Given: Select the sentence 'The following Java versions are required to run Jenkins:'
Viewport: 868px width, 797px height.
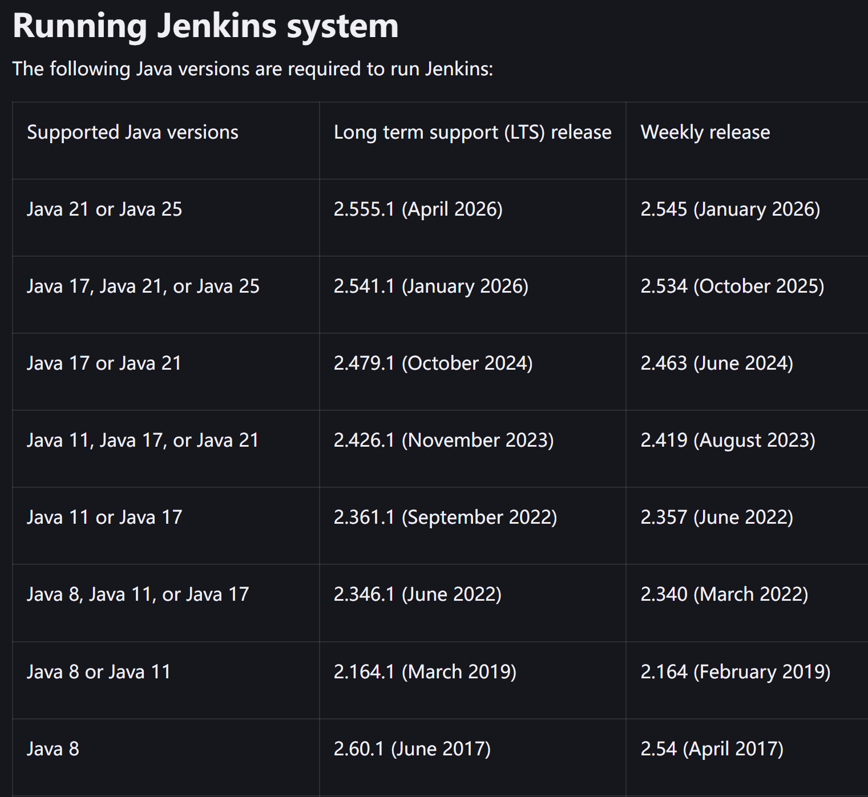Looking at the screenshot, I should (x=253, y=69).
